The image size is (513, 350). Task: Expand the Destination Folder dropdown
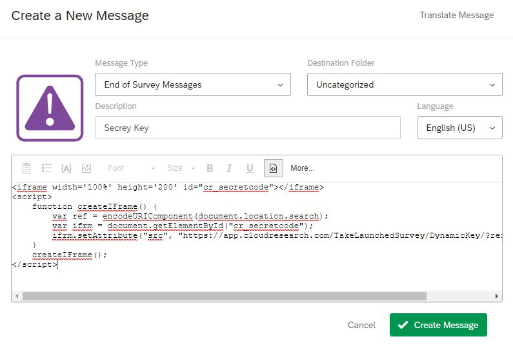[404, 84]
